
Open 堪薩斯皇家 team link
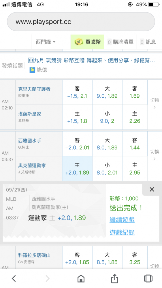[x=30, y=114]
